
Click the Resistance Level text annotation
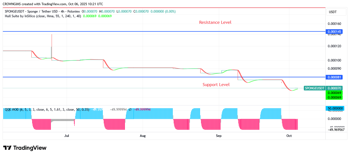[215, 22]
